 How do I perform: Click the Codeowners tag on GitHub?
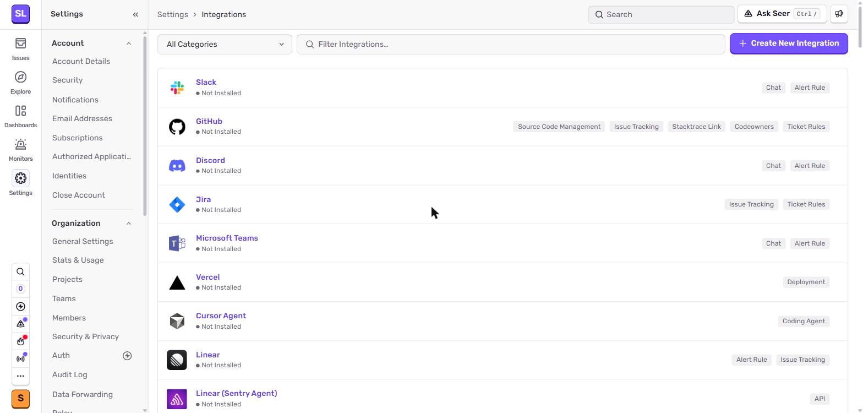754,127
